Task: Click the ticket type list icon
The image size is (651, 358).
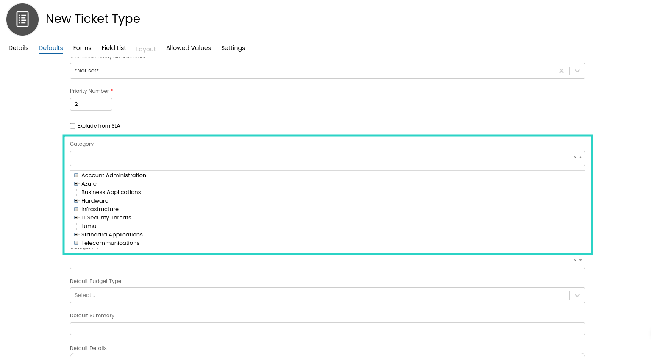Action: 22,19
